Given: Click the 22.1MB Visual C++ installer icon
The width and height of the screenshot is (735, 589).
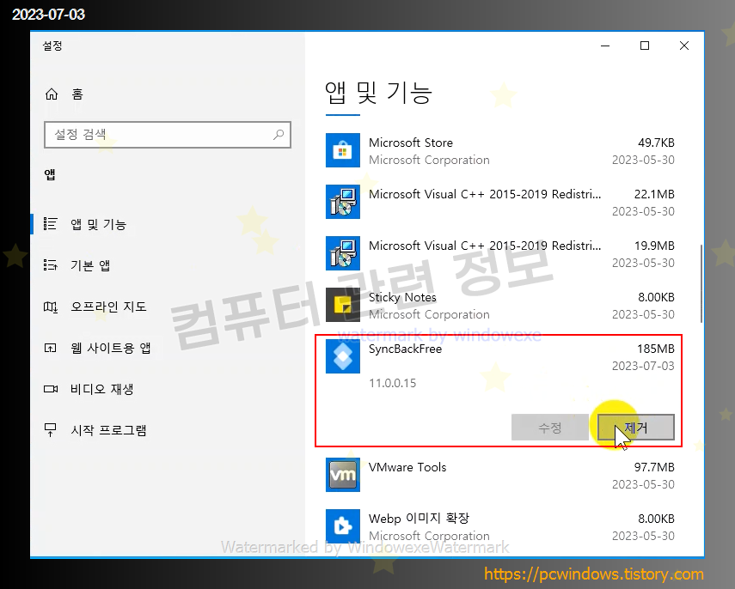Looking at the screenshot, I should [343, 202].
